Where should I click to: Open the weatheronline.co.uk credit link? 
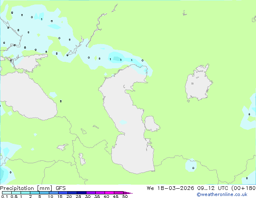(222, 194)
